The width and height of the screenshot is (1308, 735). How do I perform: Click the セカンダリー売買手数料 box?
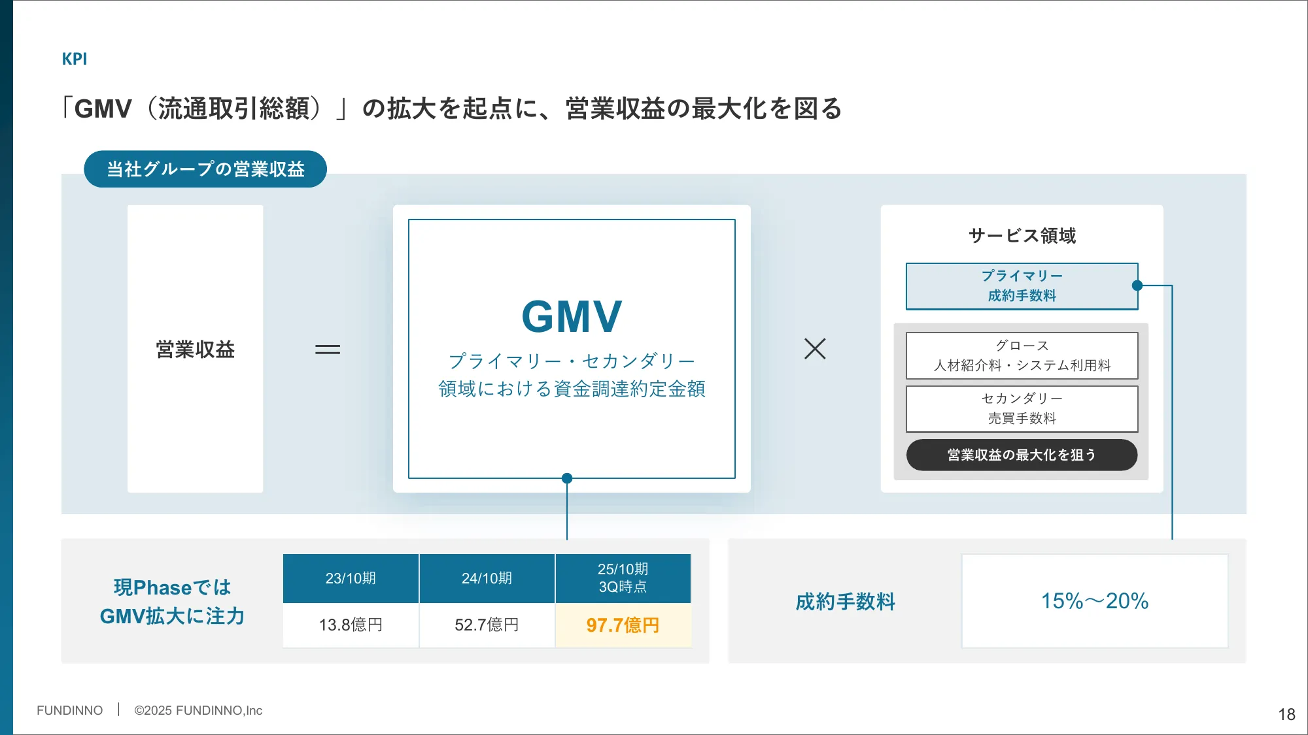(x=1021, y=408)
